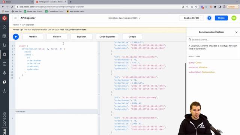Image resolution: width=240 pixels, height=135 pixels.
Task: Close the API Explorer browser tab
Action: 65,2
